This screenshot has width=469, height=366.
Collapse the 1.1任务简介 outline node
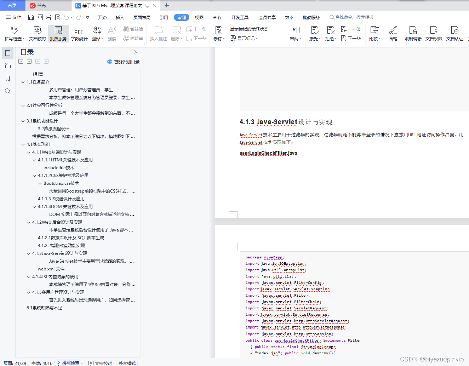point(23,82)
